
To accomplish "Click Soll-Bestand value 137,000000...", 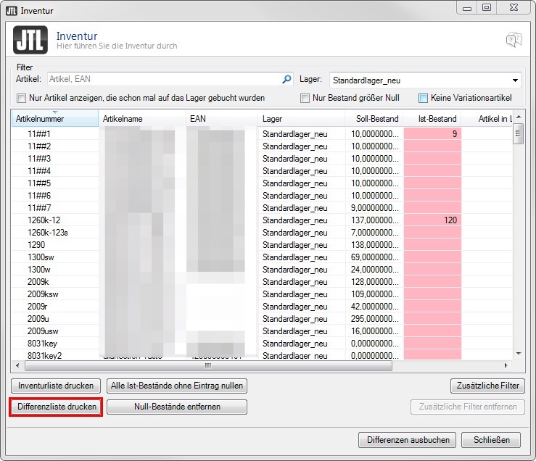I will point(375,220).
